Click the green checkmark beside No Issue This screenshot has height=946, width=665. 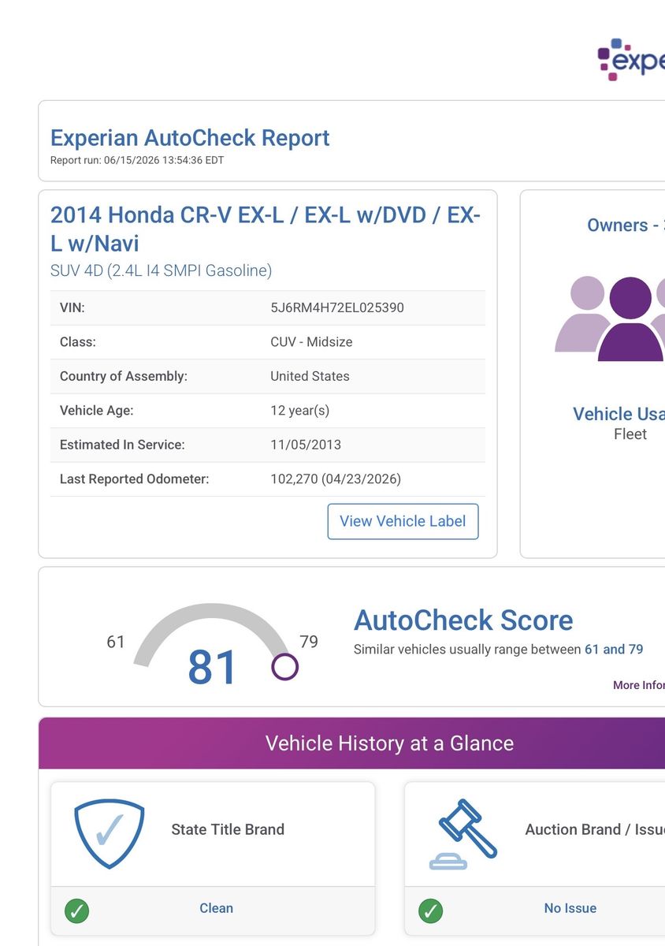click(x=430, y=911)
